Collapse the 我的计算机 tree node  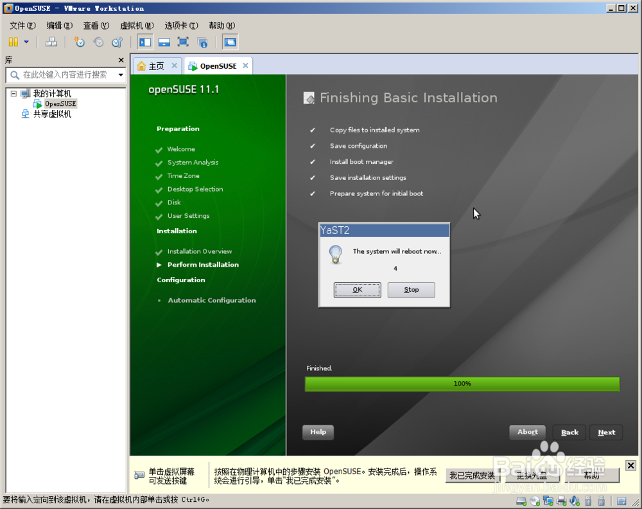(13, 93)
